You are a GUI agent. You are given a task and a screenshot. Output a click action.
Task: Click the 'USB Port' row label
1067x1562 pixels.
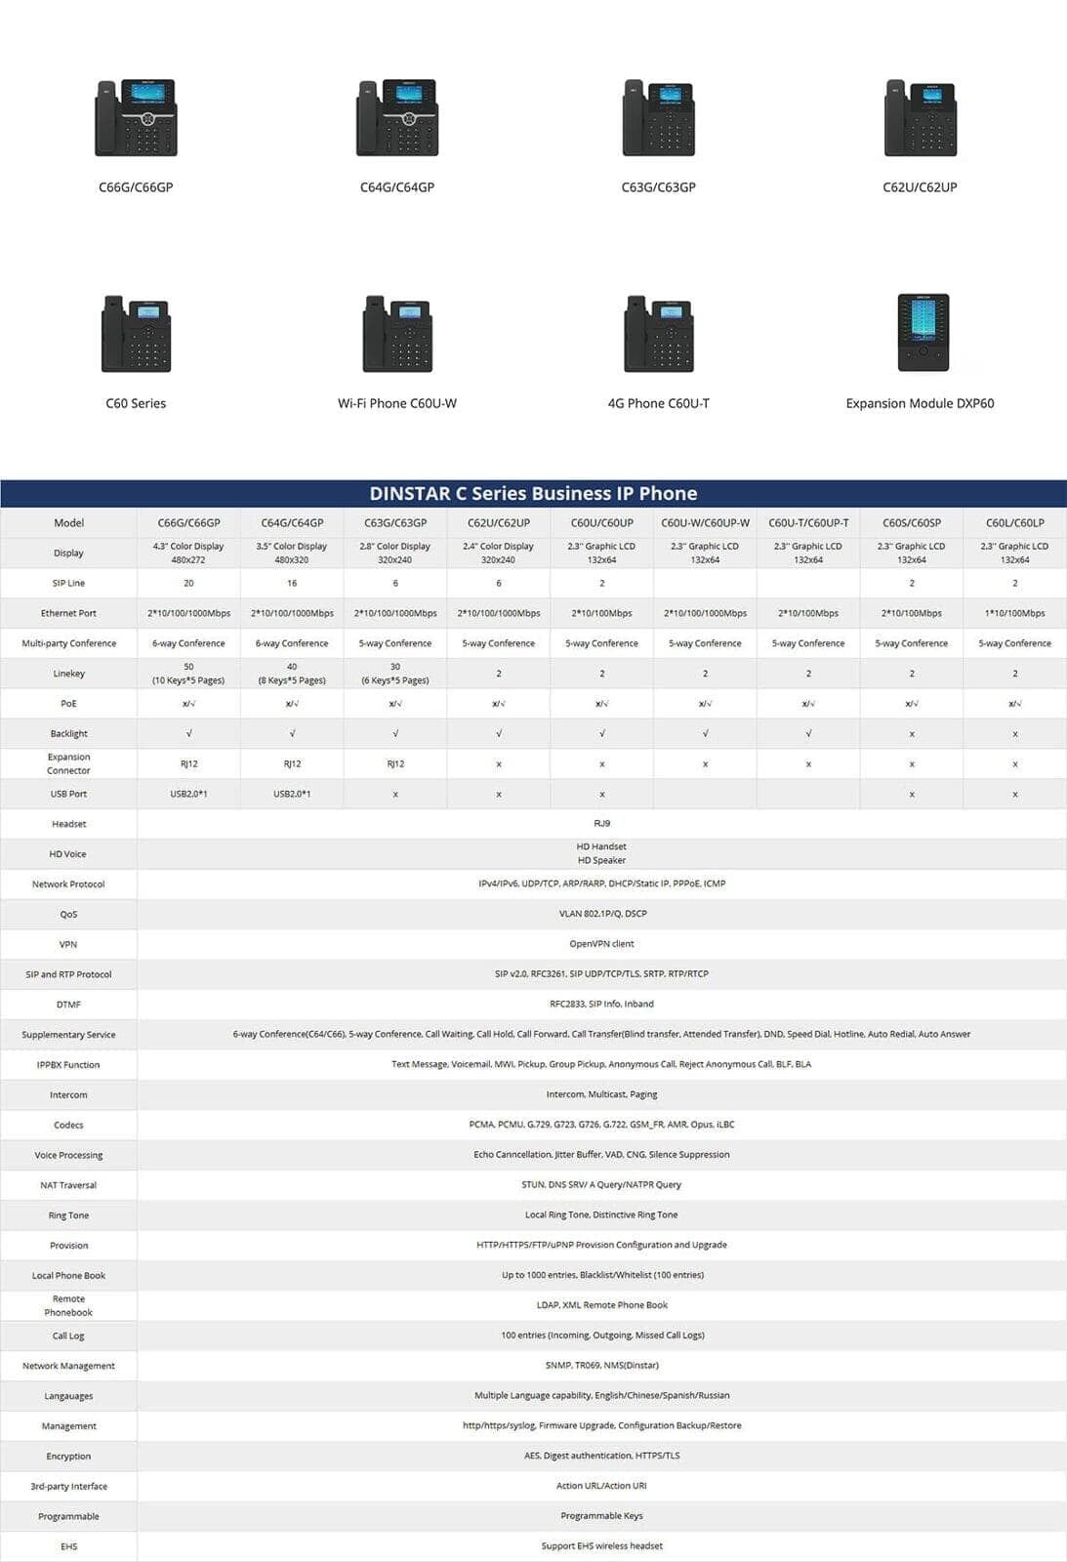point(68,795)
